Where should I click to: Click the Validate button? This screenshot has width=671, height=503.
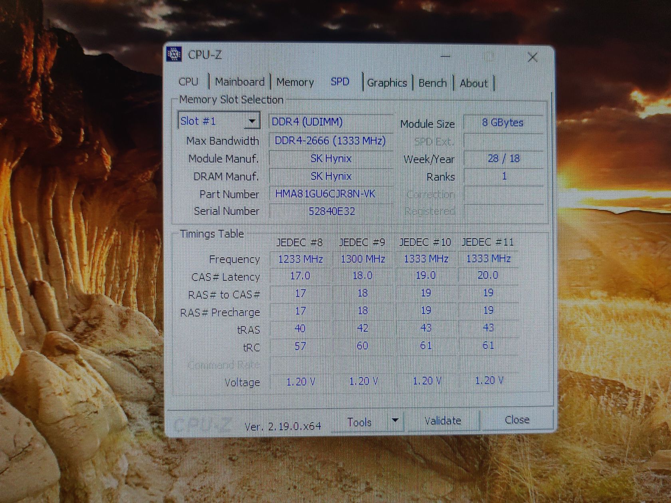[442, 421]
